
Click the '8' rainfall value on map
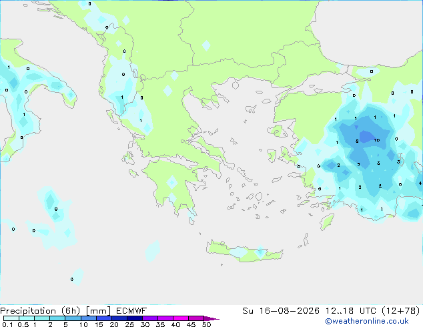(x=357, y=141)
